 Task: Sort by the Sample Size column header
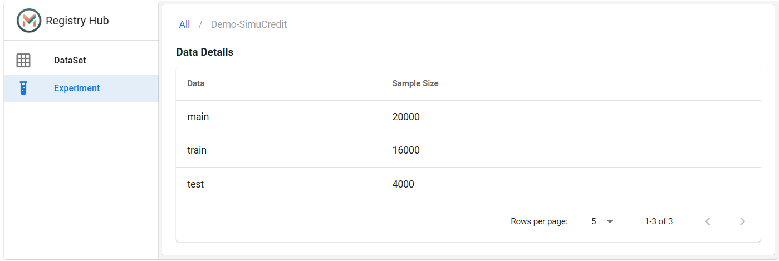point(415,83)
